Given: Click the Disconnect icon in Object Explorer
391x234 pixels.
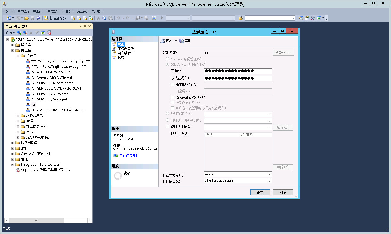Looking at the screenshot, I should pyautogui.click(x=25, y=33).
